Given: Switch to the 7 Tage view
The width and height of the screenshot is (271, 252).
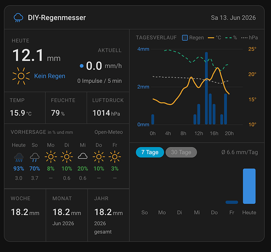Looking at the screenshot, I should [x=150, y=152].
